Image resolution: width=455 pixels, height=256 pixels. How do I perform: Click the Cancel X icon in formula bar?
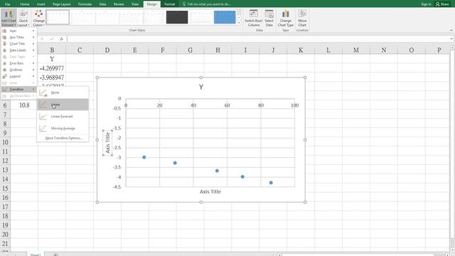[x=43, y=39]
